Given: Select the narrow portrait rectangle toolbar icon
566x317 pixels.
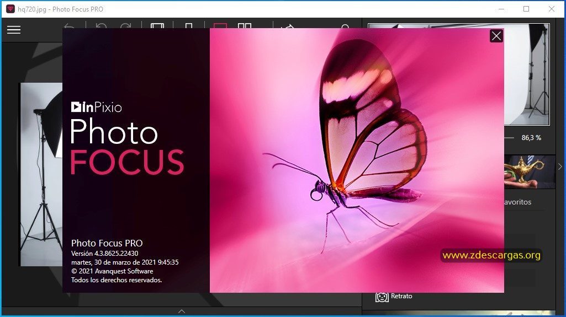Looking at the screenshot, I should point(189,26).
